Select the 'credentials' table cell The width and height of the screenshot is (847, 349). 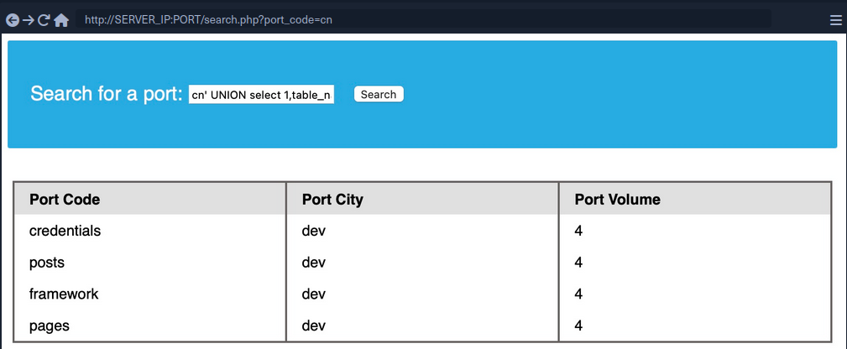pos(65,231)
